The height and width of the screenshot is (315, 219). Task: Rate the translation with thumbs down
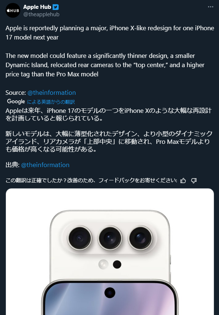pyautogui.click(x=194, y=181)
